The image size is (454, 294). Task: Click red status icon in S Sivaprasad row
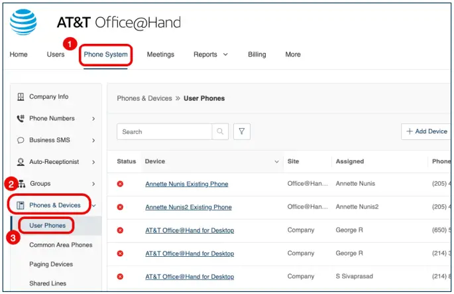point(120,277)
